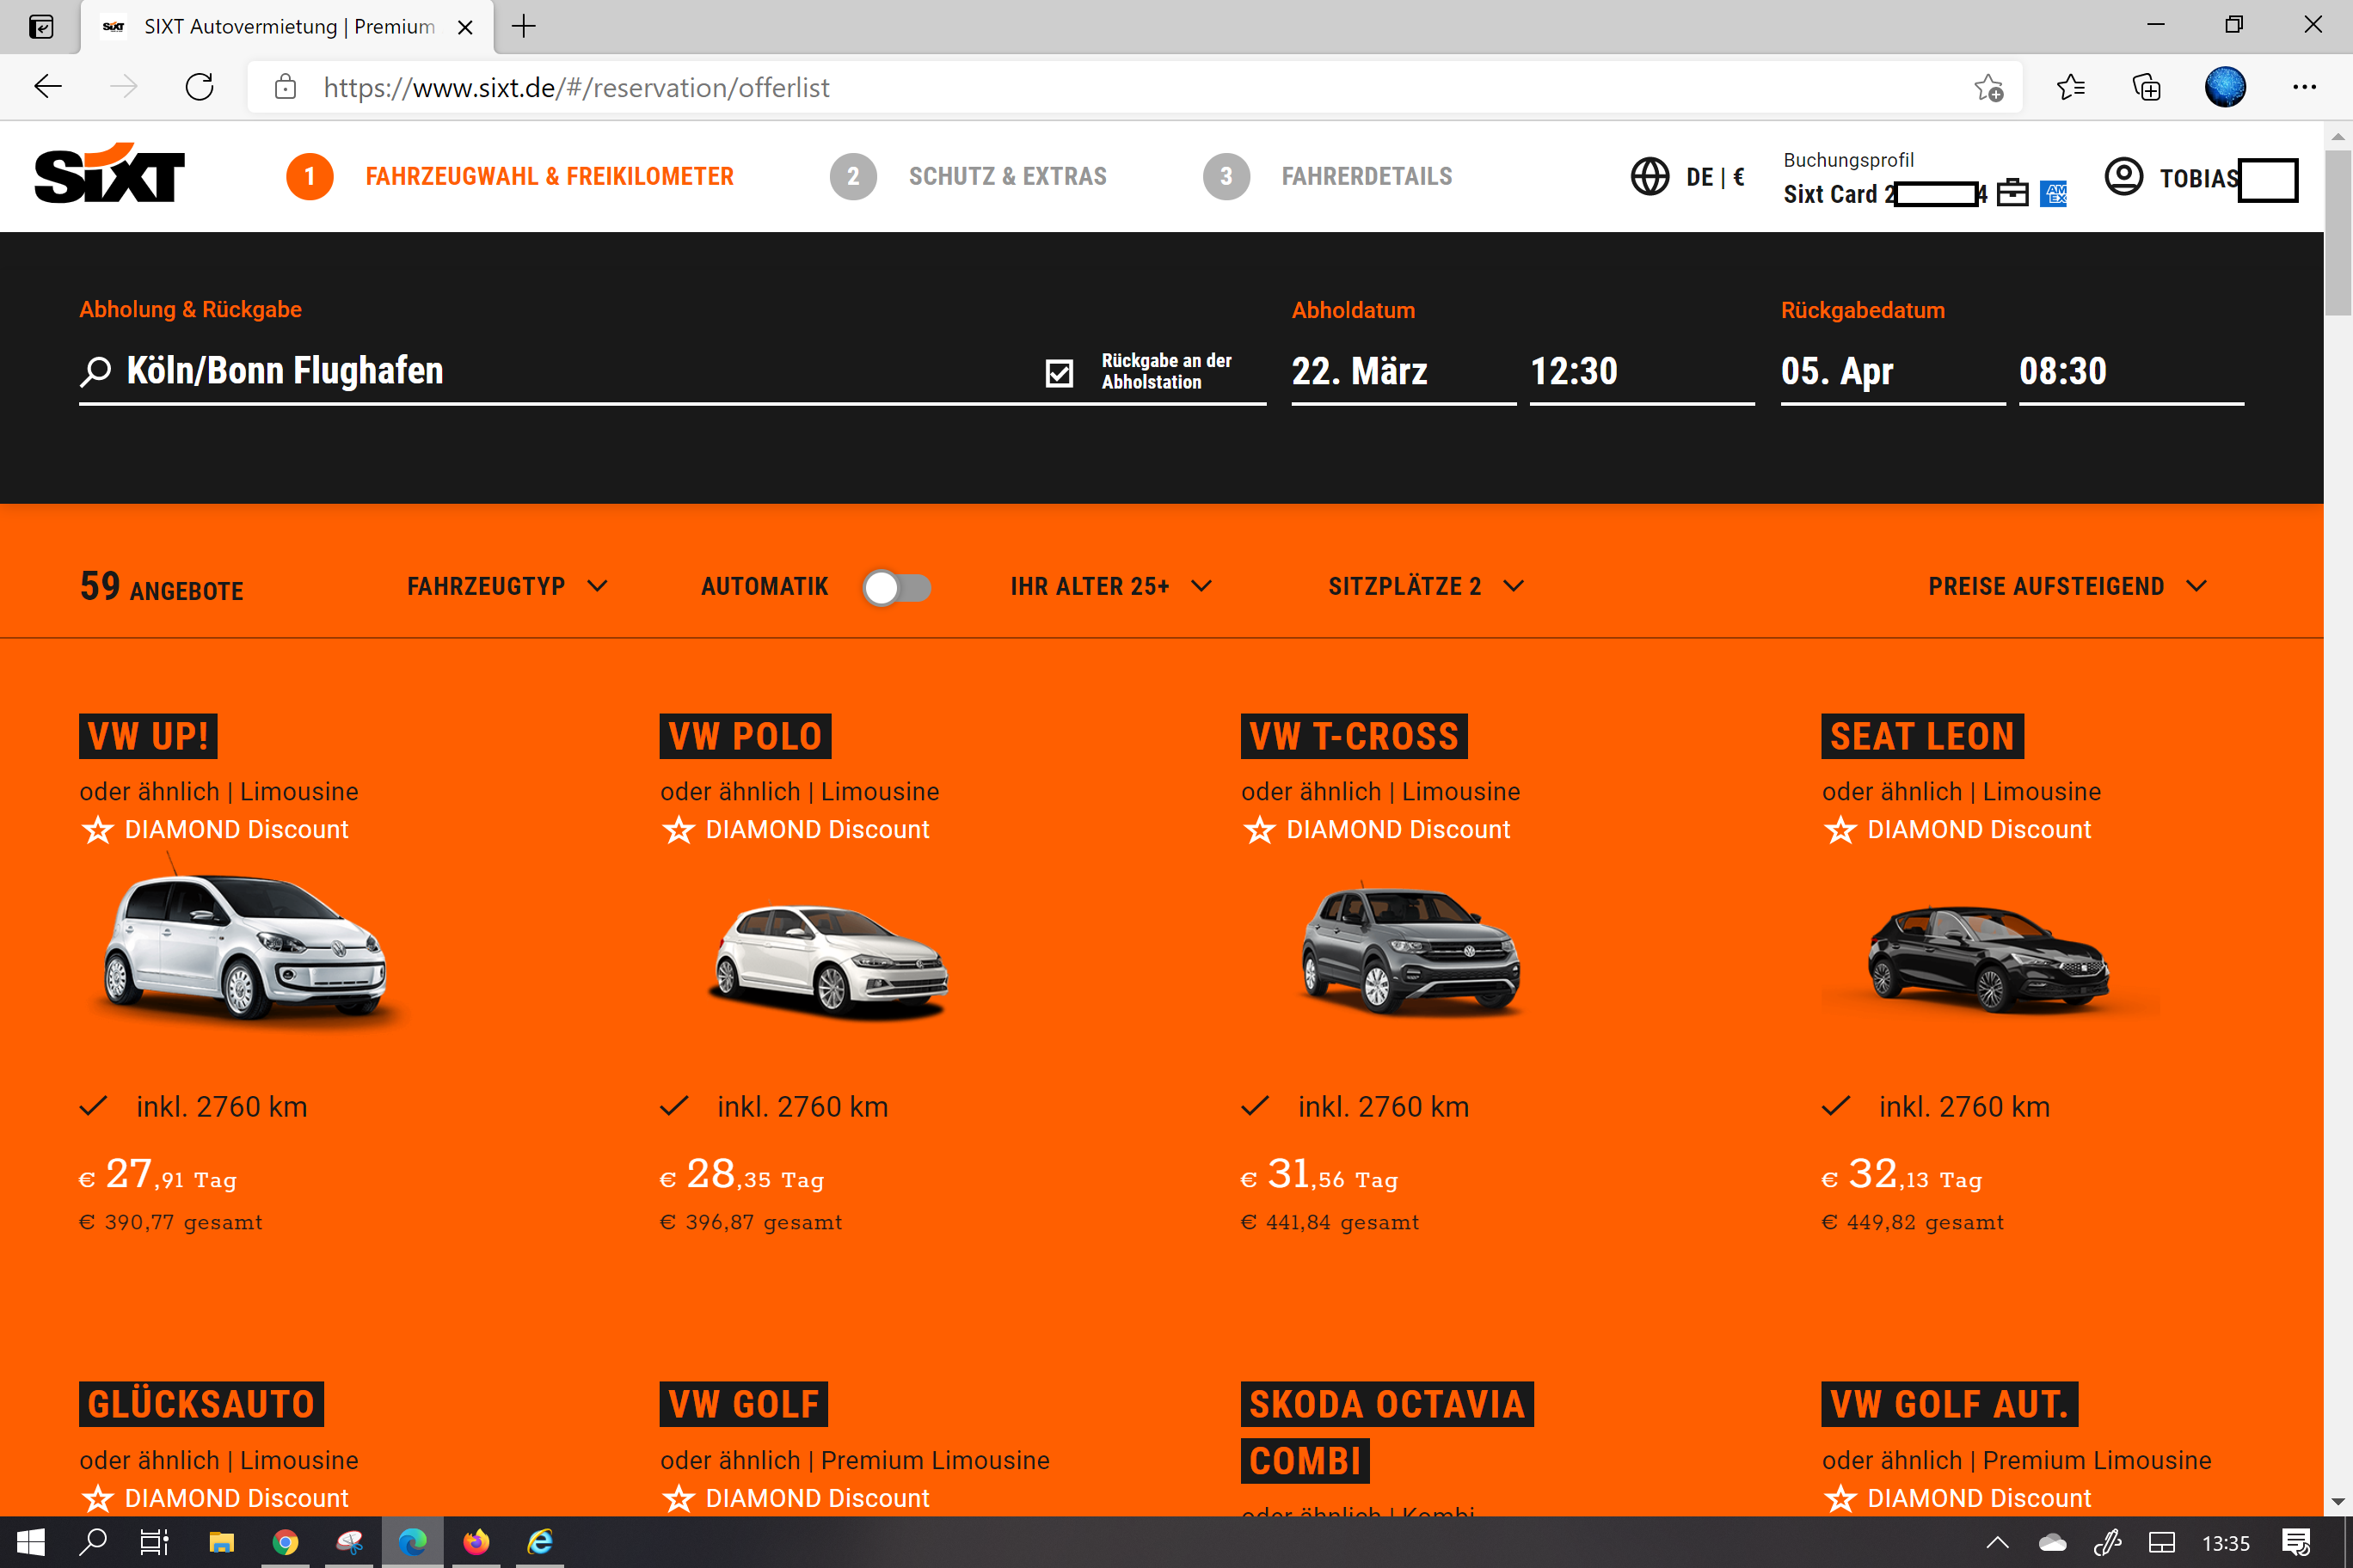Go to Fahrzeugwahl & Freikilometer step
This screenshot has height=1568, width=2353.
pos(510,177)
